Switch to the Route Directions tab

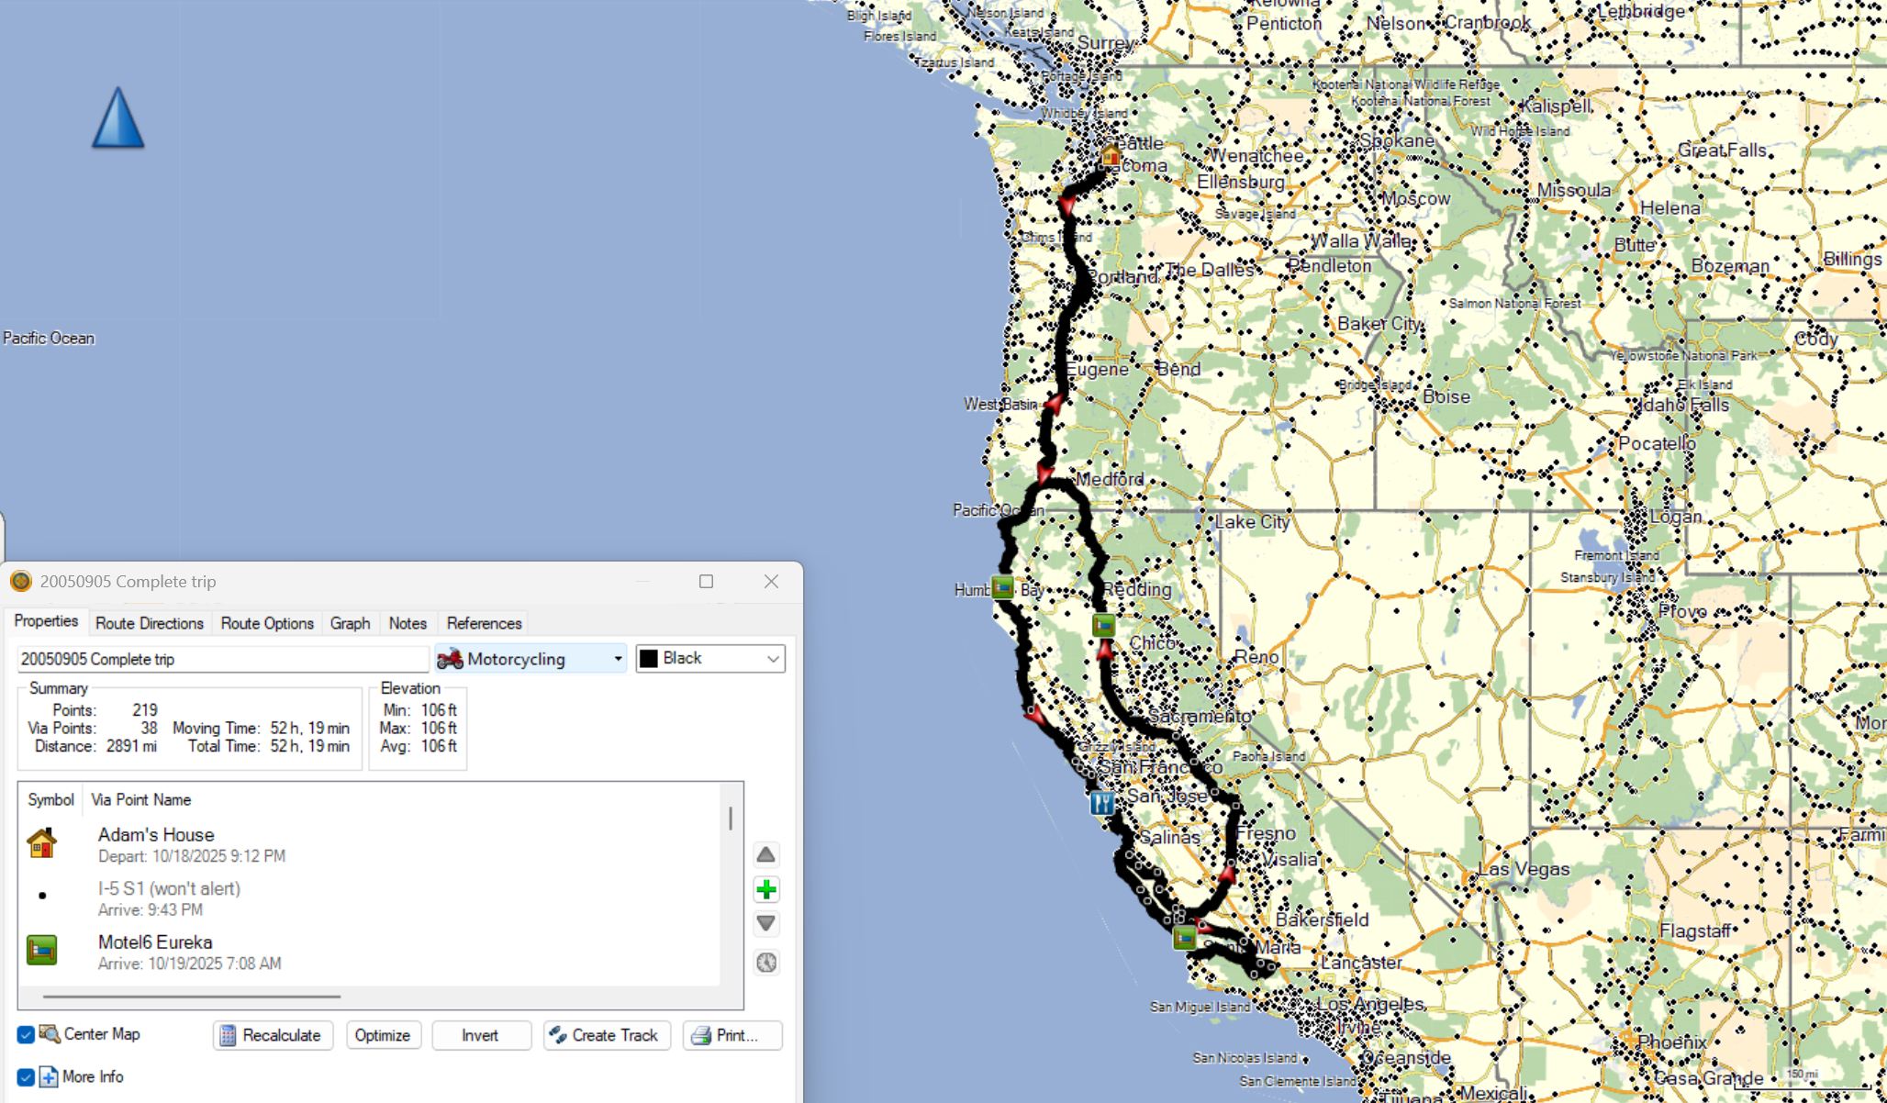click(150, 623)
